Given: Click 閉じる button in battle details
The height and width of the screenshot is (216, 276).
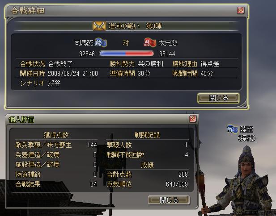Looking at the screenshot, I should [x=218, y=98].
